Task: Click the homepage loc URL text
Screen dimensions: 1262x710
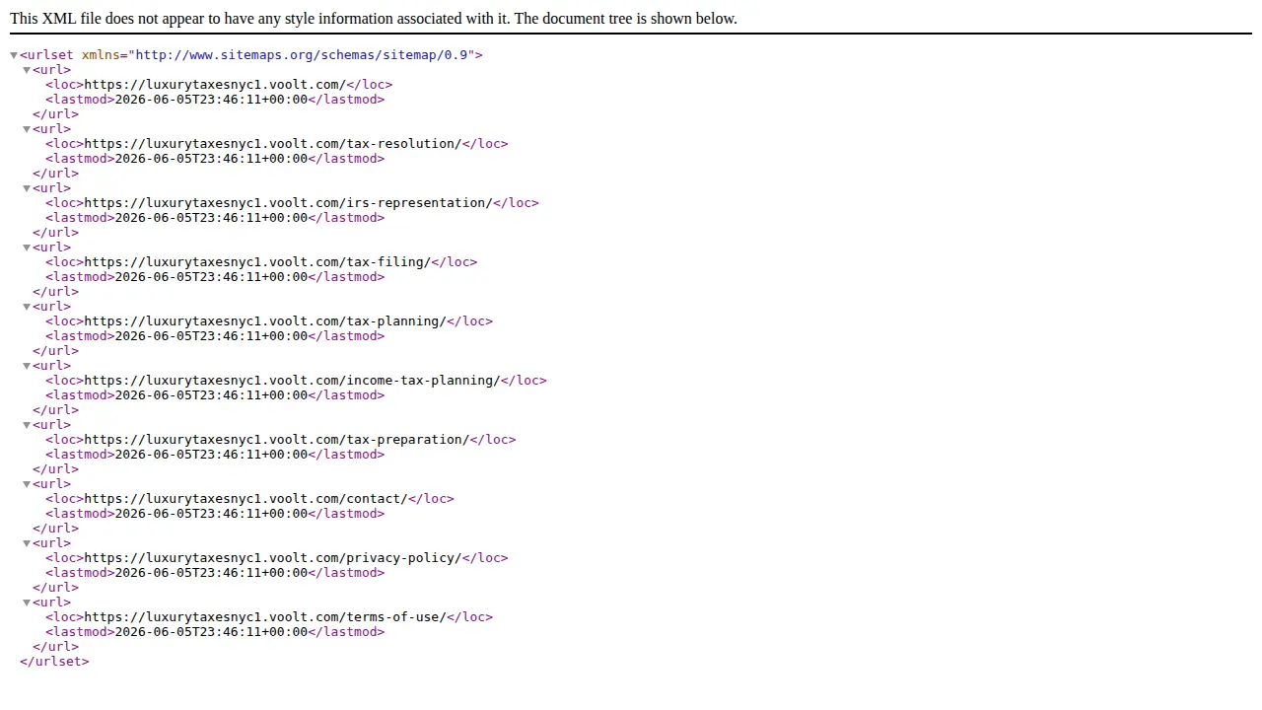Action: tap(215, 85)
